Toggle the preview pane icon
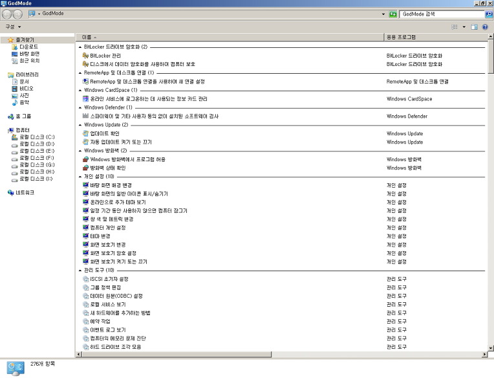The height and width of the screenshot is (378, 494). coord(474,27)
